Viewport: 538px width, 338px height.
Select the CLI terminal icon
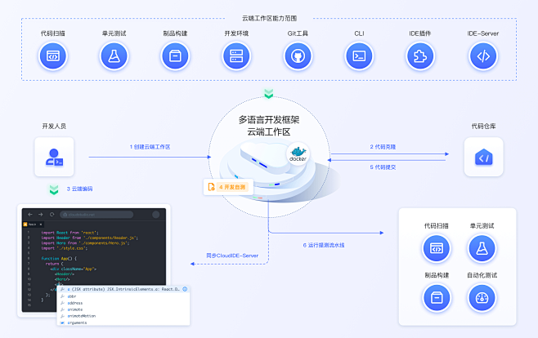(x=359, y=56)
